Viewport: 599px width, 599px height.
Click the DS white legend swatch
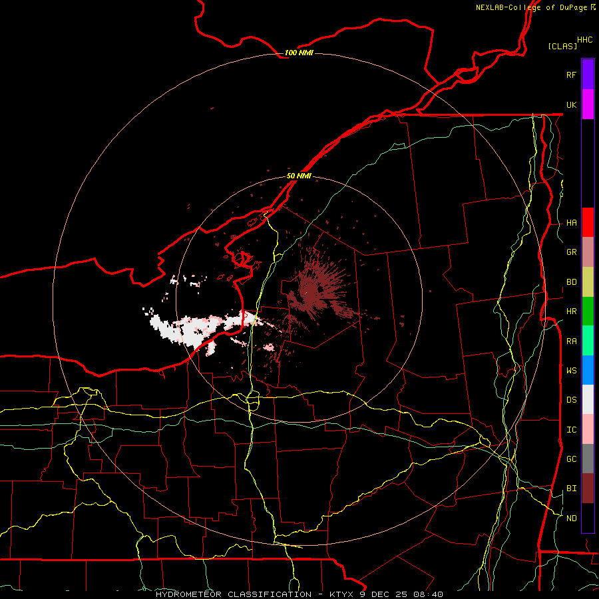point(588,399)
